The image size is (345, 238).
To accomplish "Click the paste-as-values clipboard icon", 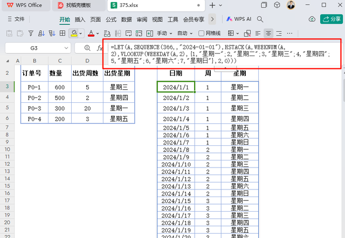I will (x=9, y=33).
